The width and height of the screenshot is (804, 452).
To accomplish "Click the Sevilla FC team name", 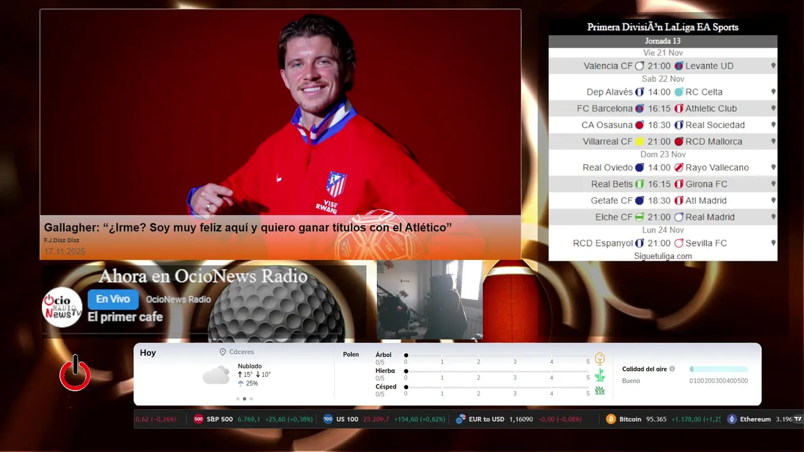I will click(x=706, y=243).
